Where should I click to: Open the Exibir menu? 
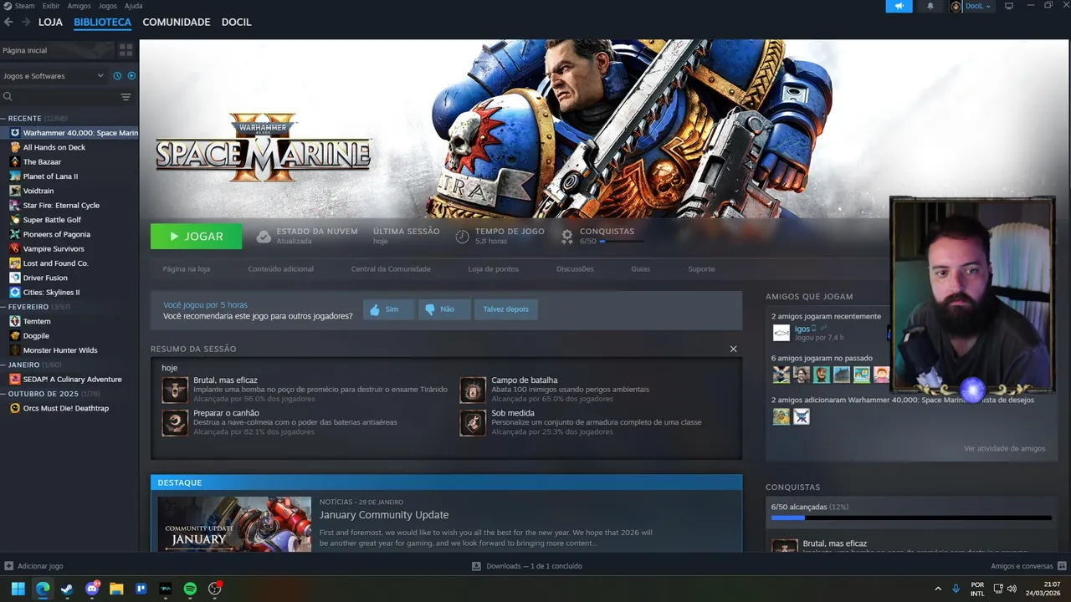(51, 6)
